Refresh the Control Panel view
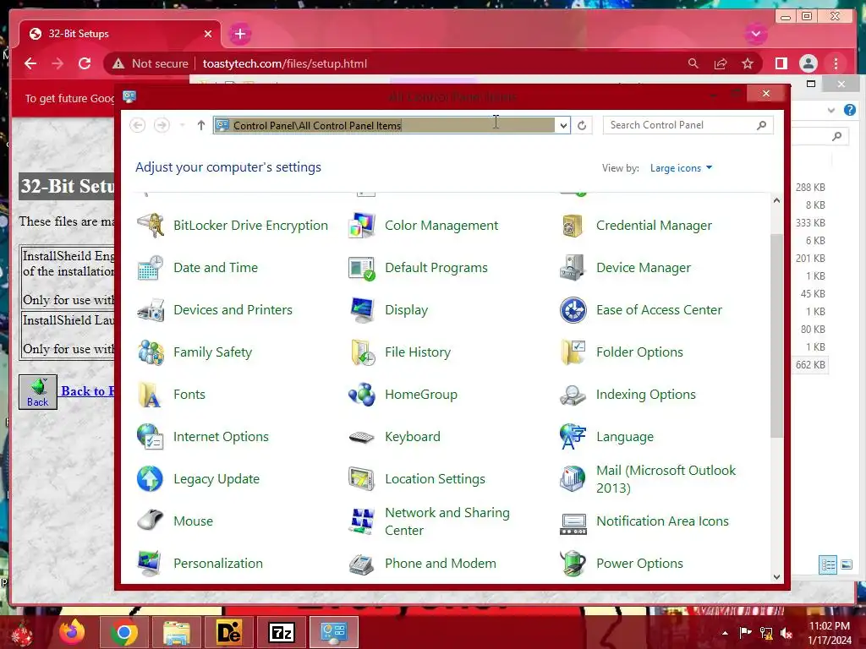 click(x=582, y=125)
